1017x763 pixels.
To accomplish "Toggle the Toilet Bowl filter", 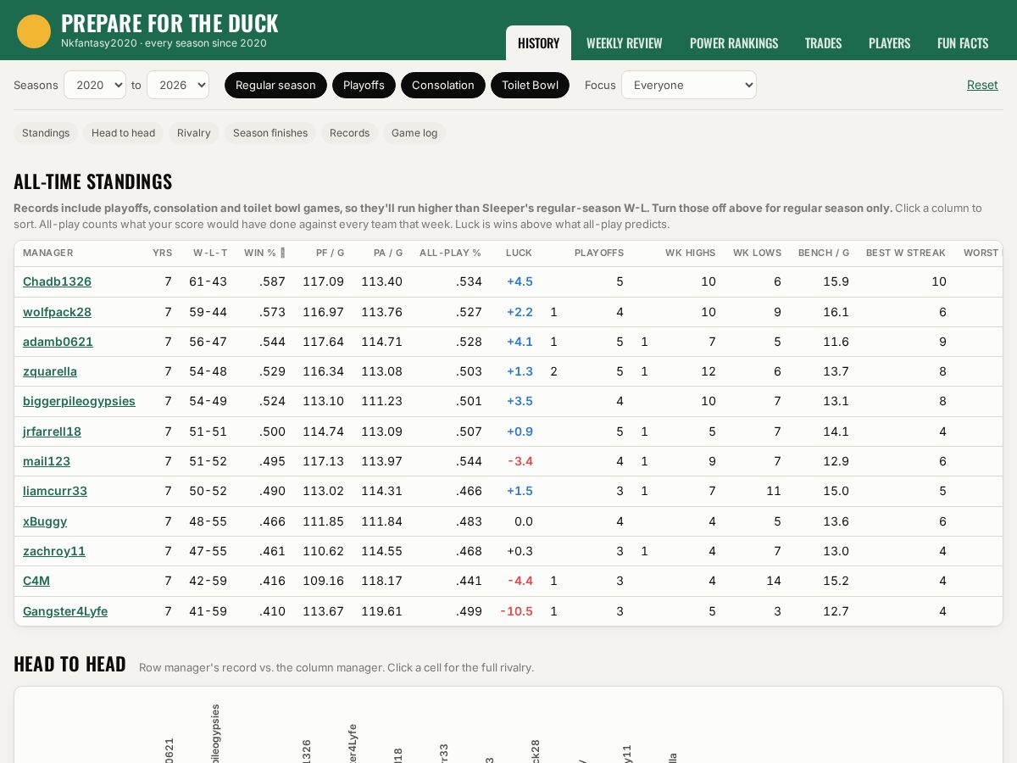I will (530, 85).
